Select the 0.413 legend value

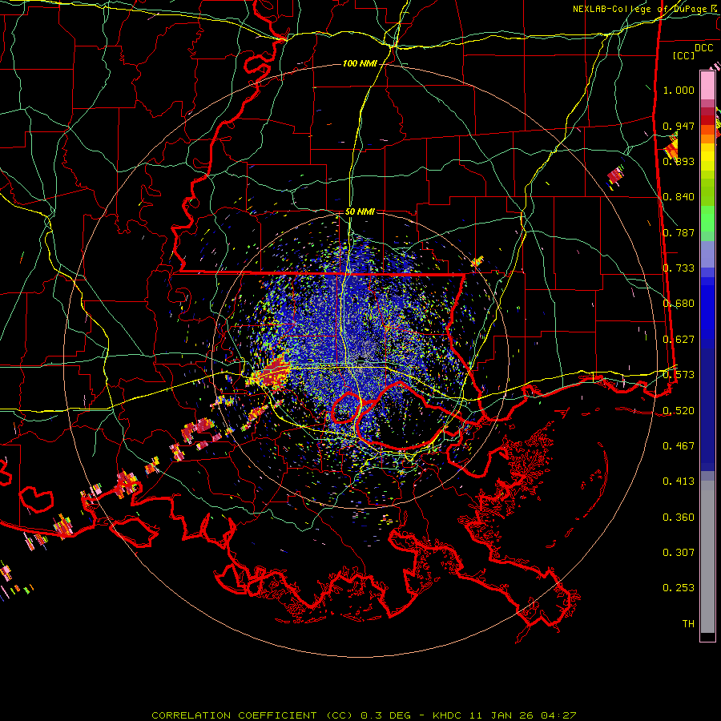tap(679, 481)
